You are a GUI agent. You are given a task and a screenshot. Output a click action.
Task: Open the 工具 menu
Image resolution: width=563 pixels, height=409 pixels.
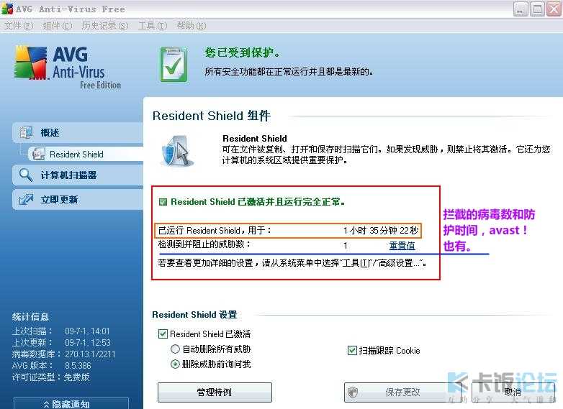(152, 26)
